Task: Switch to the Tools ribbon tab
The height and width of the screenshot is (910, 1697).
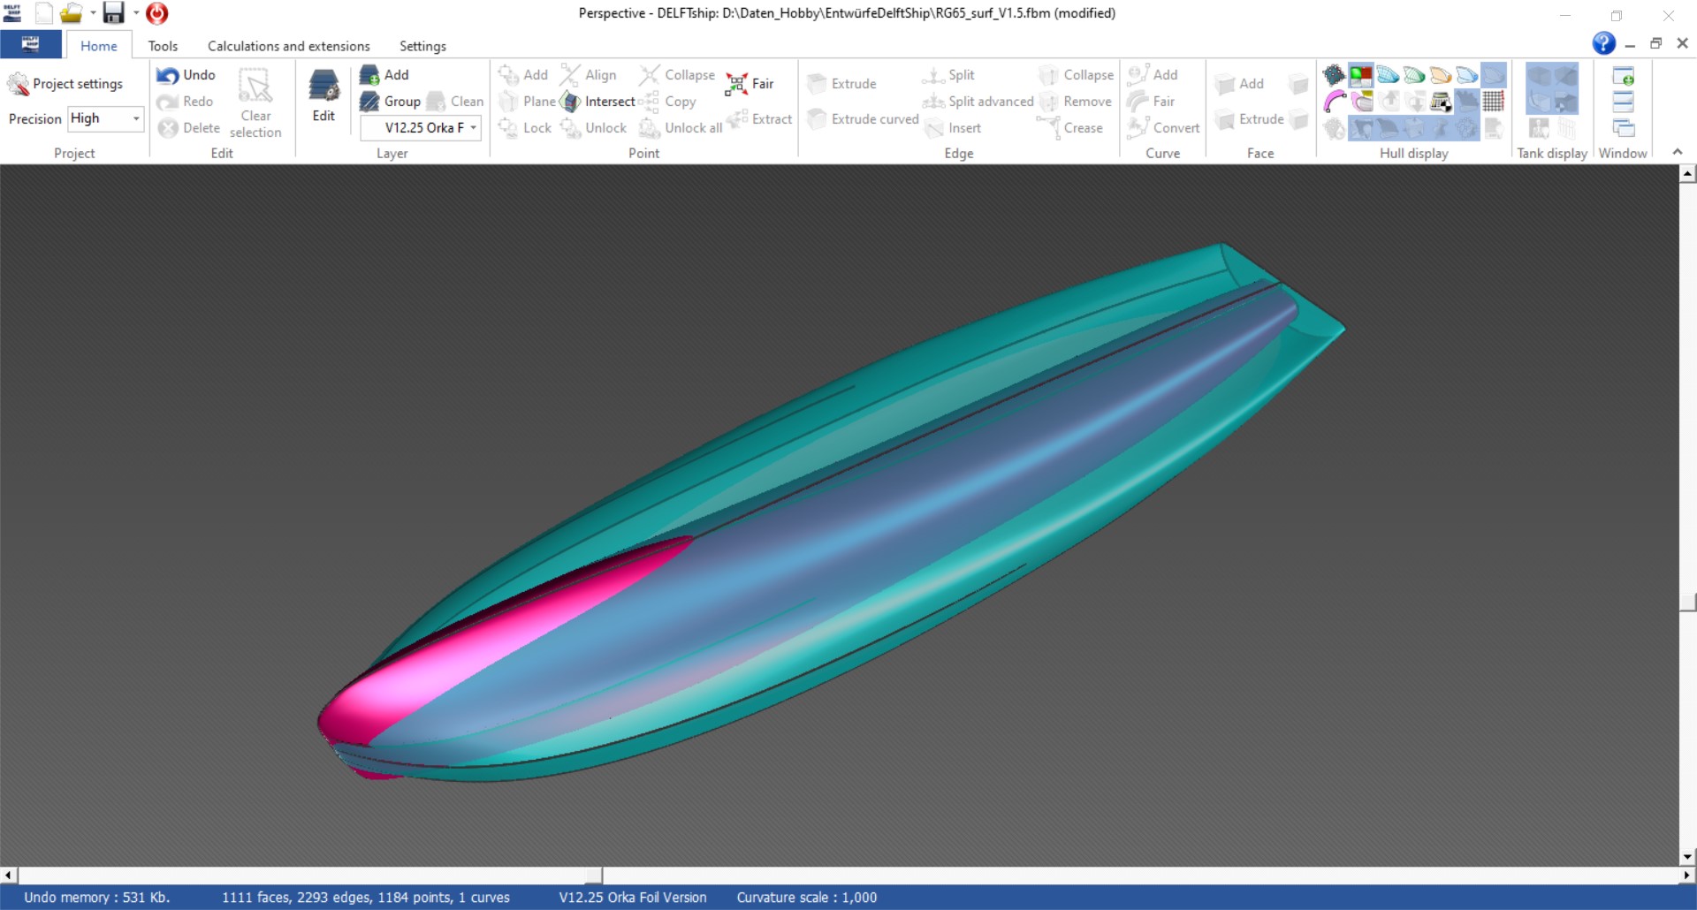Action: 163,46
